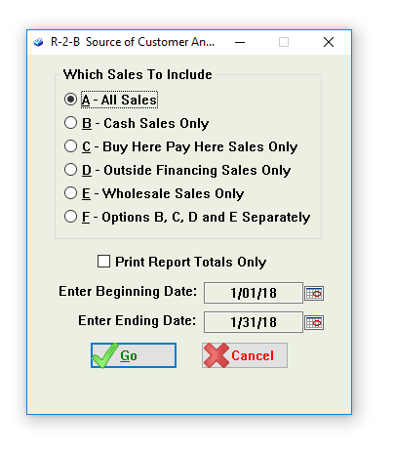Run the report with Go button
This screenshot has width=394, height=451.
(x=134, y=355)
